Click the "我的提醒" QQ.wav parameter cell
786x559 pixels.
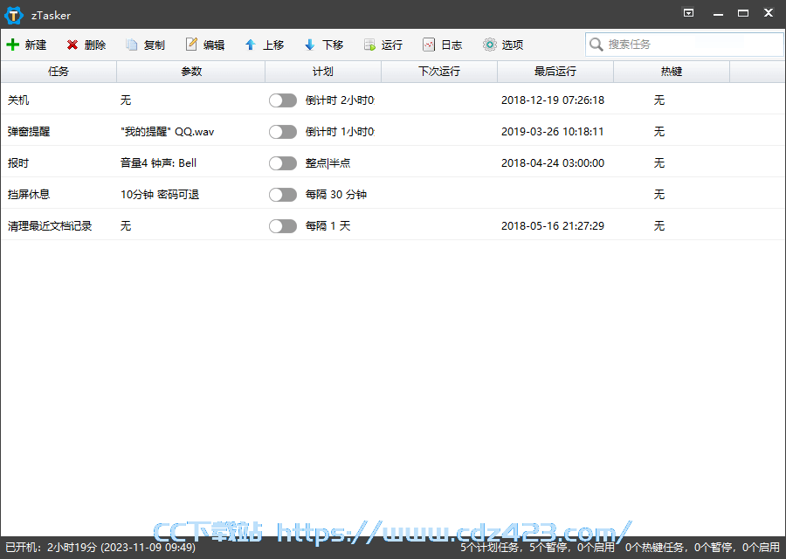[x=168, y=132]
